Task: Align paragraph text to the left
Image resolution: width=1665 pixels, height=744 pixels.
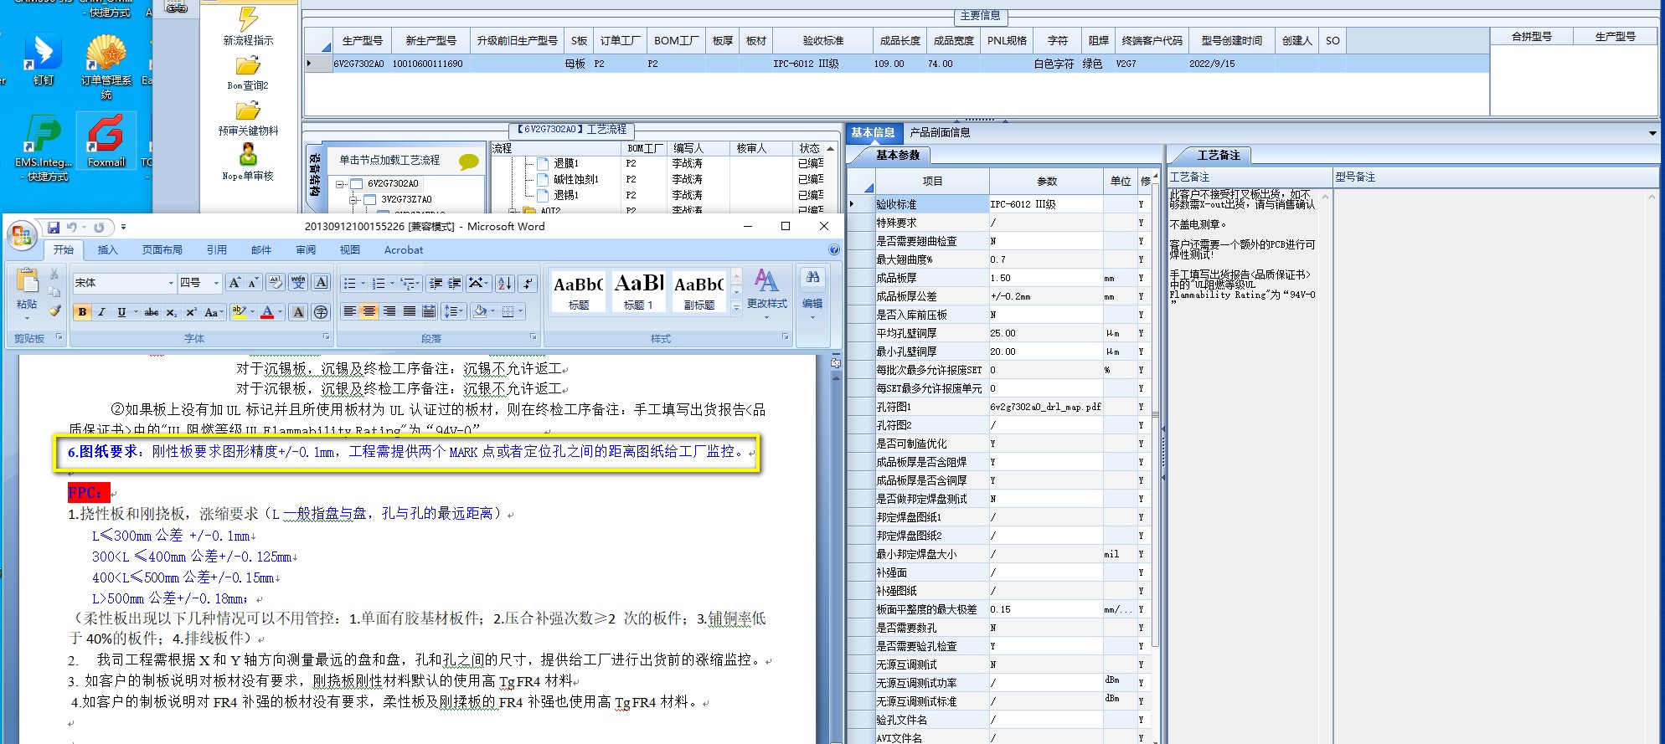Action: (x=349, y=312)
